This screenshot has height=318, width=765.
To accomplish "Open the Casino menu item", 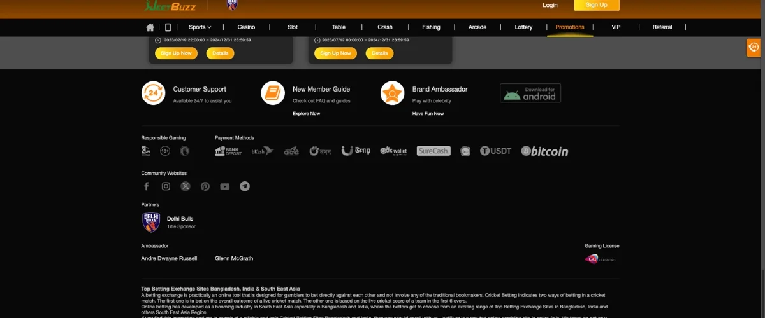I will coord(246,27).
